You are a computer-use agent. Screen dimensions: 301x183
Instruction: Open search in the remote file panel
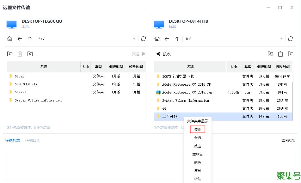270,54
